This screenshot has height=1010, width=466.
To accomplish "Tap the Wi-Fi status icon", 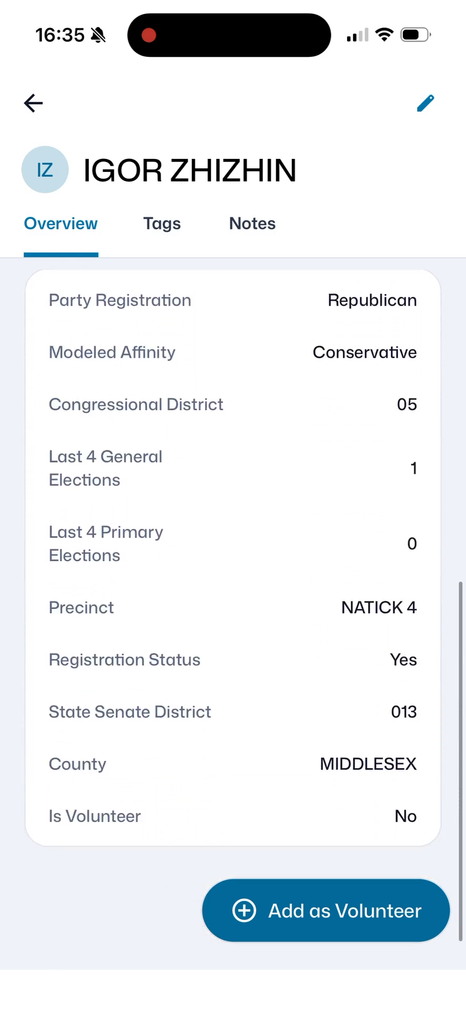I will pos(384,35).
